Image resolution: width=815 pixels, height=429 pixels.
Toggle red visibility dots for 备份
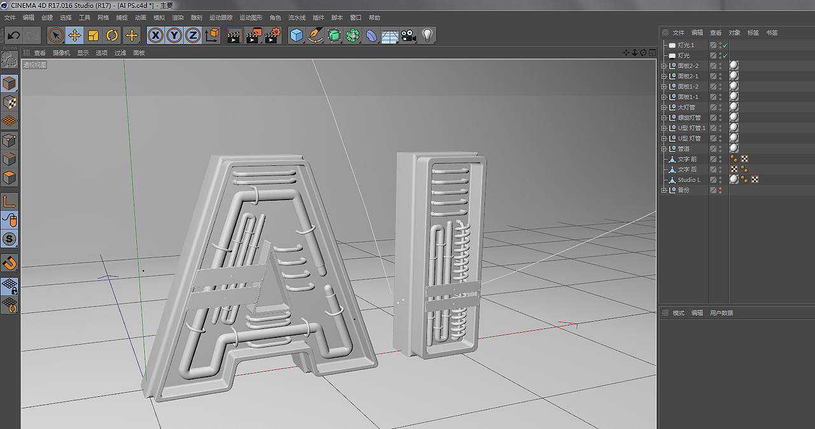tap(720, 190)
